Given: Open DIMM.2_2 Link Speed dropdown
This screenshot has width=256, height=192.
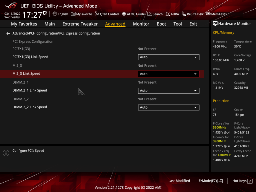Looking at the screenshot, I should (x=169, y=107).
